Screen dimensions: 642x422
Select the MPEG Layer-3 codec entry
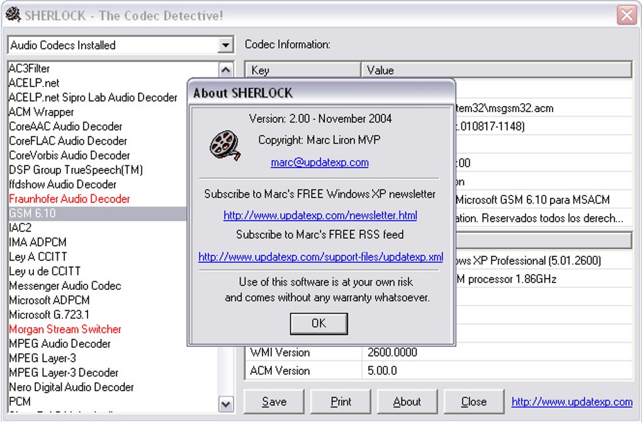point(42,358)
